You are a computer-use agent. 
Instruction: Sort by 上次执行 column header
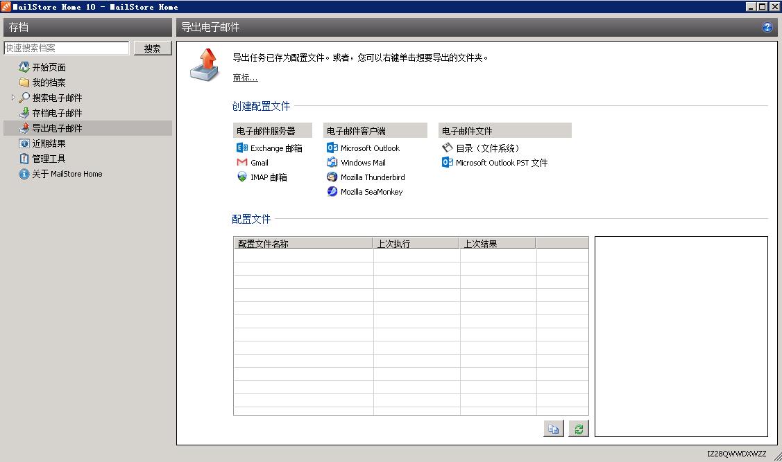(416, 243)
